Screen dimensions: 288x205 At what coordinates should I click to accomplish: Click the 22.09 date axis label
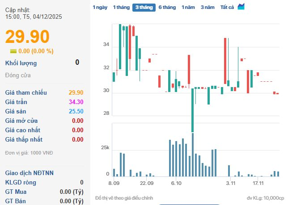pos(147,183)
